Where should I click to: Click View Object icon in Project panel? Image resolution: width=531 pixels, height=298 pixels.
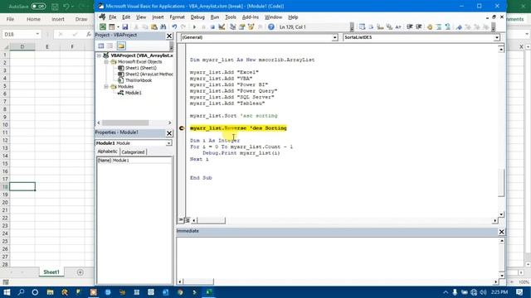tap(110, 46)
